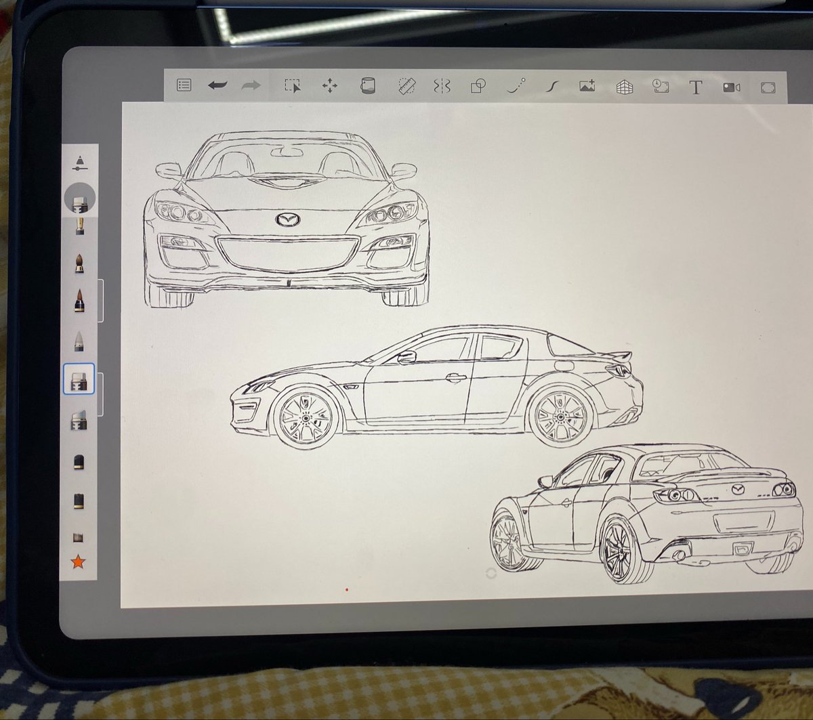Select the highlighted marker in blue box
Screen dimensions: 813x720
pyautogui.click(x=79, y=379)
